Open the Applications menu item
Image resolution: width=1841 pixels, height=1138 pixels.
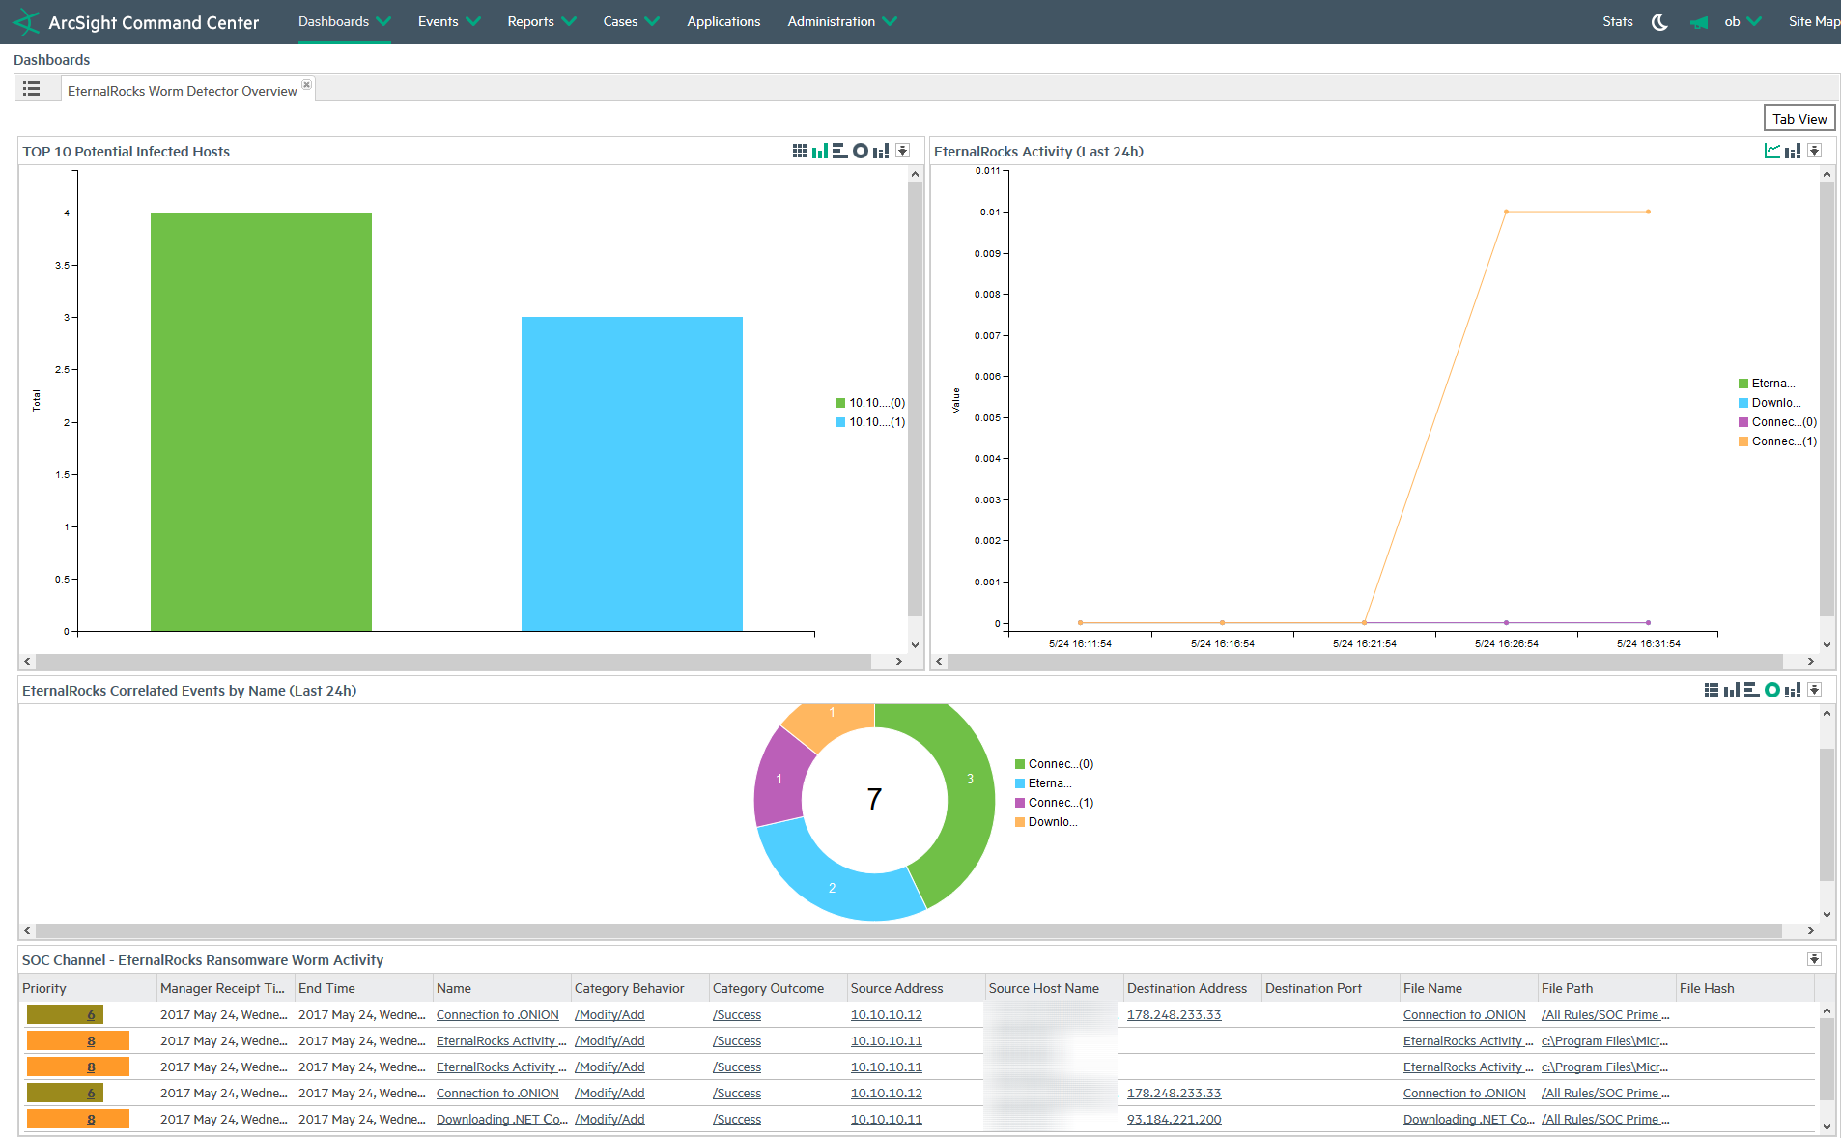click(723, 22)
